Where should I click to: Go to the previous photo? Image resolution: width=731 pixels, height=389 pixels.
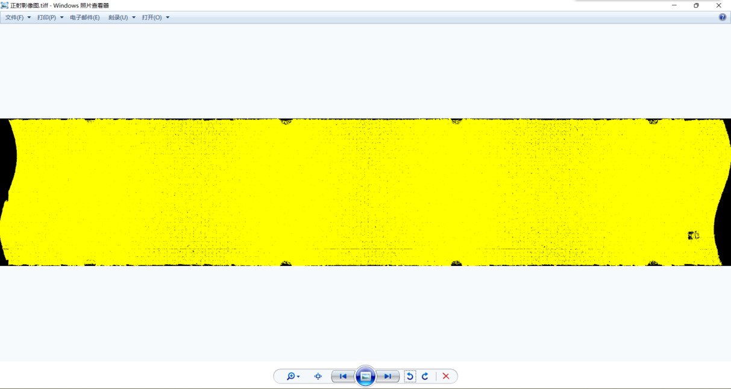(343, 376)
